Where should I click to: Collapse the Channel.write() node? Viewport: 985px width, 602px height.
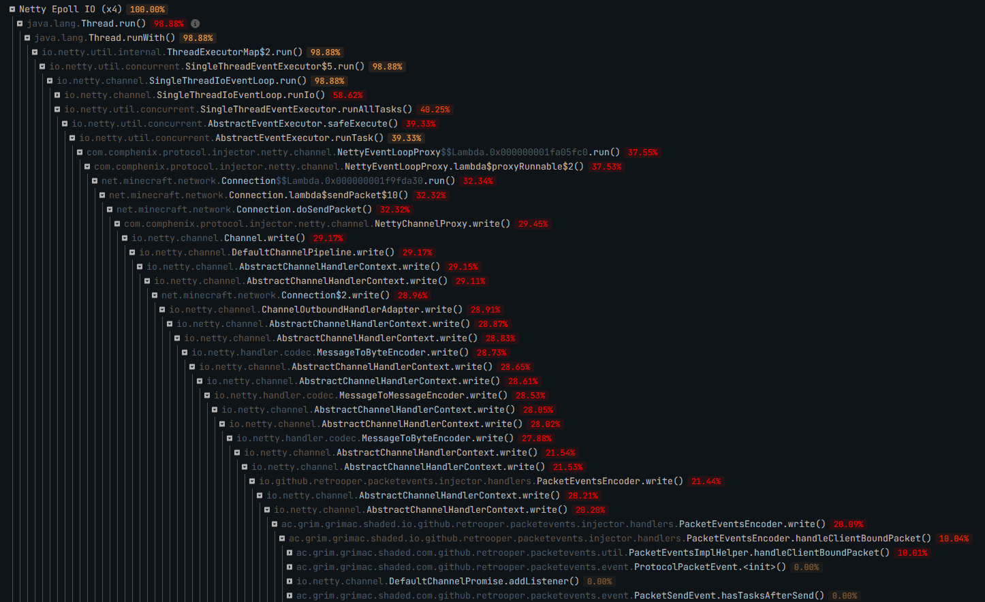pyautogui.click(x=125, y=238)
